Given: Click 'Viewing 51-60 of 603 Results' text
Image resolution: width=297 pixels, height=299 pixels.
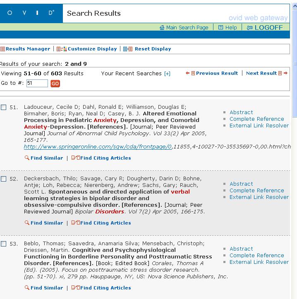Looking at the screenshot, I should (x=42, y=74).
